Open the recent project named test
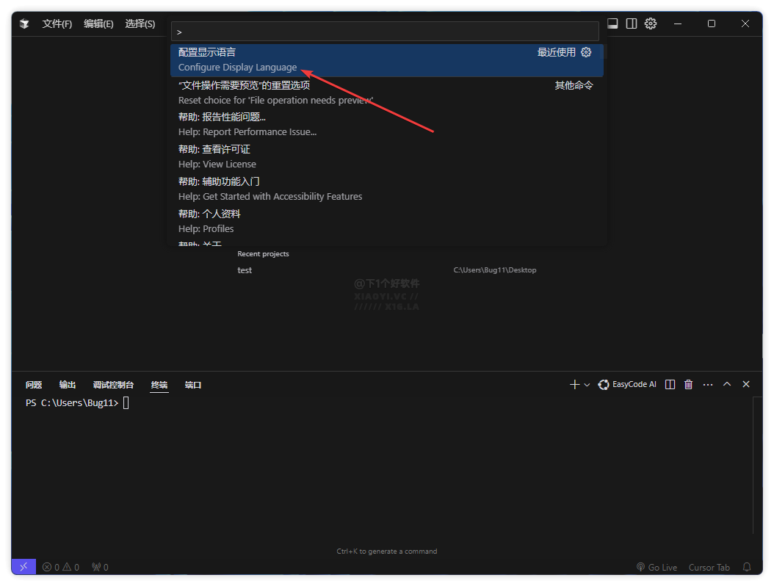The image size is (774, 586). coord(245,270)
